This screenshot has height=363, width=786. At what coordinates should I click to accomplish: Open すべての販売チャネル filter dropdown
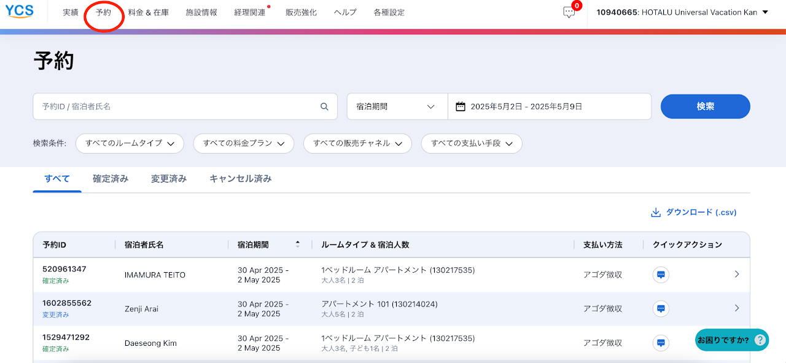click(x=357, y=143)
